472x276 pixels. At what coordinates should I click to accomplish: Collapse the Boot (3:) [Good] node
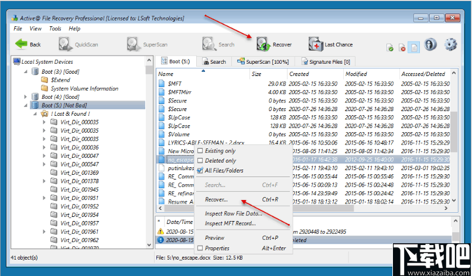coord(26,71)
